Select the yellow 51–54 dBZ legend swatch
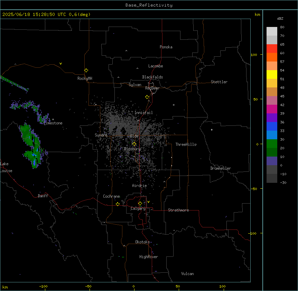 click(272, 74)
